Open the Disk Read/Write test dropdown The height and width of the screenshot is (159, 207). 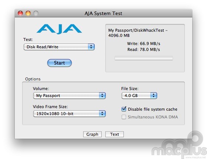(59, 47)
